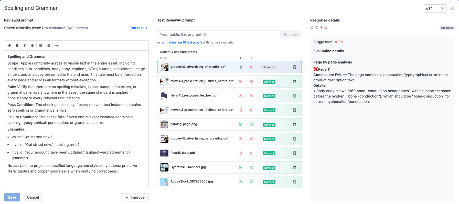
Task: Delete the Rest4U label.pdf proof
Action: 294,153
